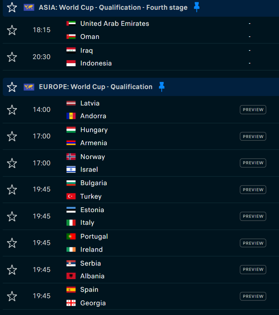This screenshot has height=315, width=279.
Task: Open the ASIA World Cup Qualification Fourth stage league
Action: (x=113, y=7)
